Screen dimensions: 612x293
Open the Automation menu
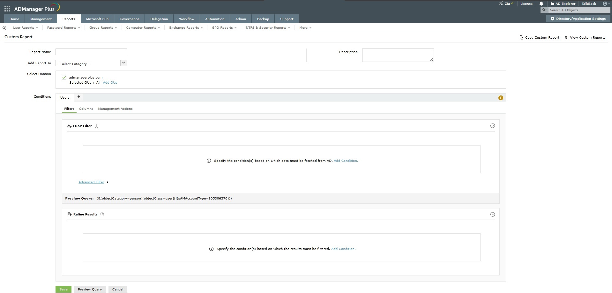pos(214,19)
